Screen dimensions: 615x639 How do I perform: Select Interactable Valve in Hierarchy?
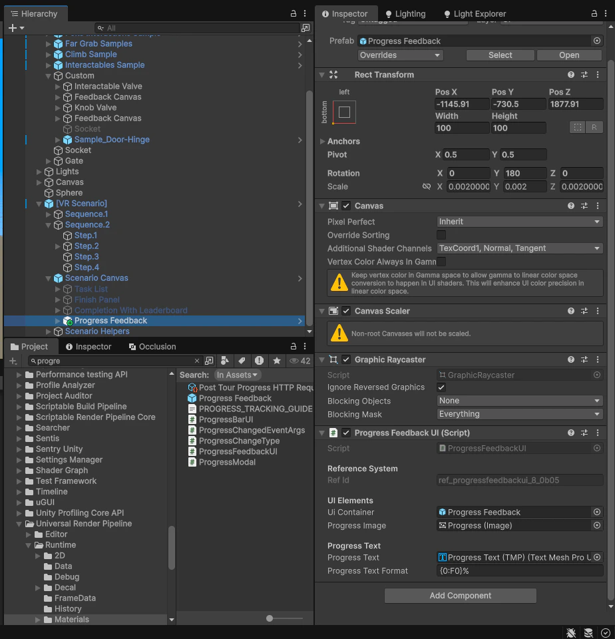coord(108,87)
